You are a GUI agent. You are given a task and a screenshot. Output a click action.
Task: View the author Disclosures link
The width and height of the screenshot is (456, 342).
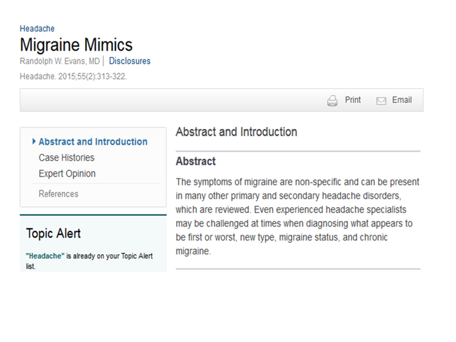click(130, 61)
